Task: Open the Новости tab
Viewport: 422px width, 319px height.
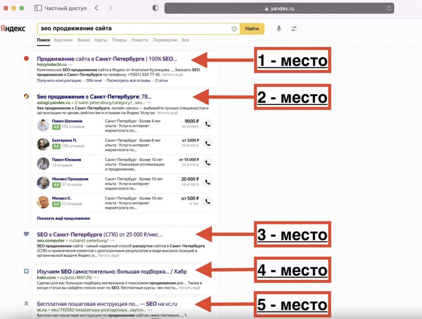Action: tap(140, 40)
